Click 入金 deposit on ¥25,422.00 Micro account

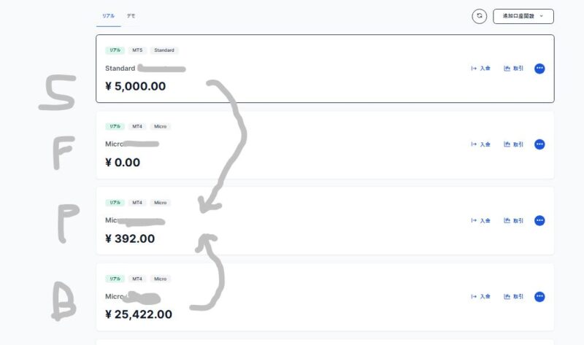coord(480,297)
